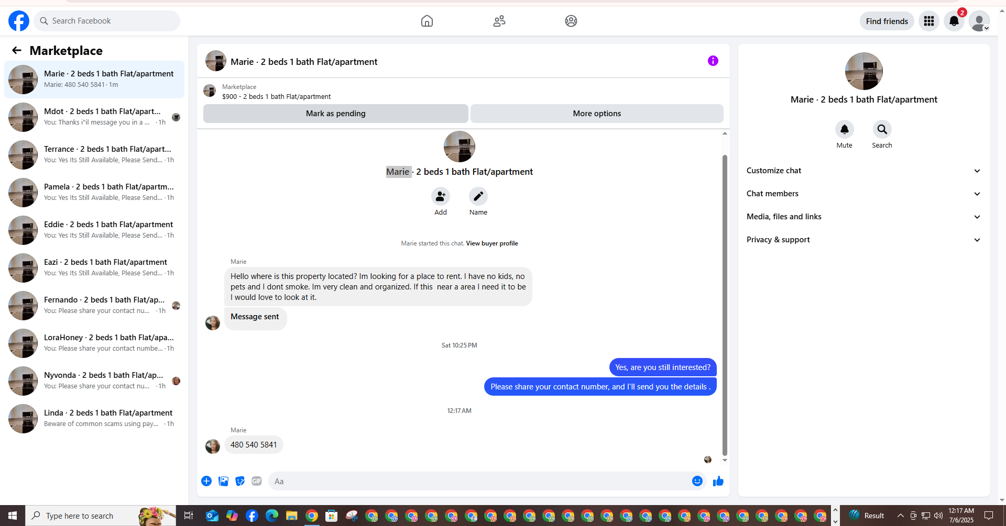Attach a photo with image icon
1006x526 pixels.
223,481
